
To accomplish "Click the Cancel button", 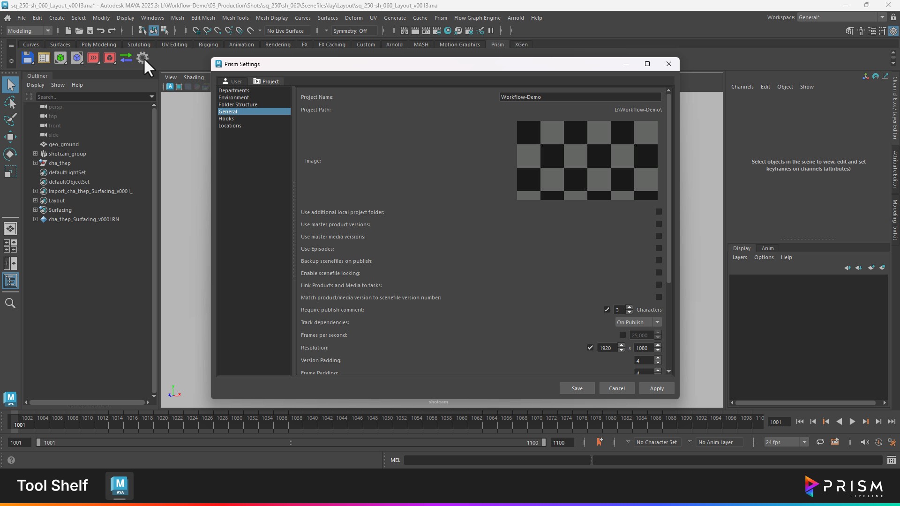I will (x=616, y=388).
